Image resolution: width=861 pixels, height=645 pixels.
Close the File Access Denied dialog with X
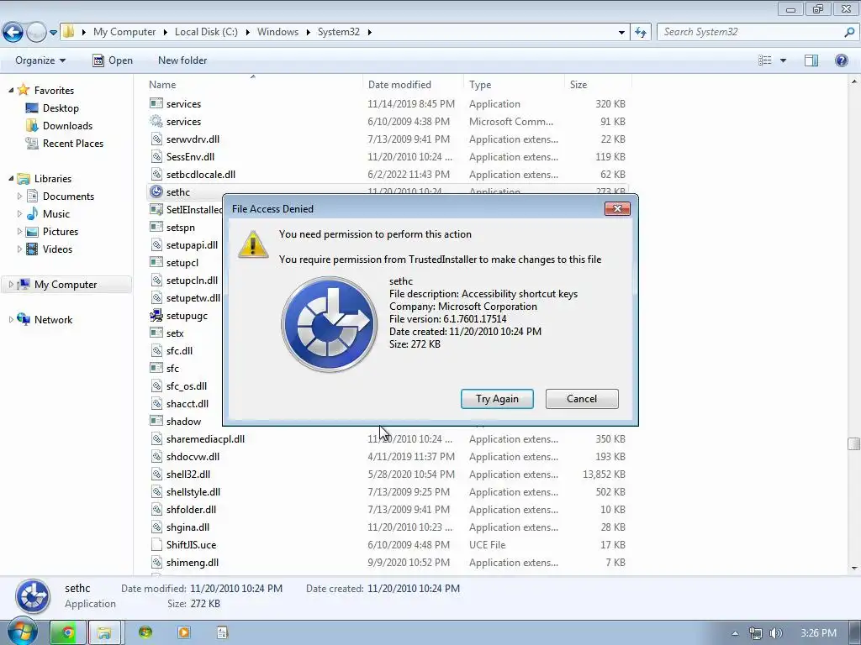point(617,208)
